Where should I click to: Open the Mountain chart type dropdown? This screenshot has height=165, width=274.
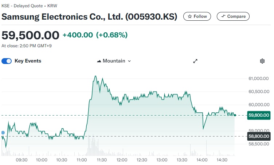[x=114, y=61]
